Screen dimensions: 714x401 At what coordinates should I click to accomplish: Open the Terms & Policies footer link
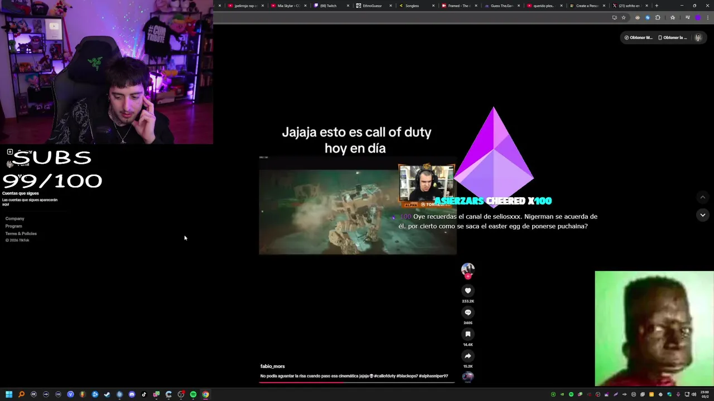tap(21, 233)
